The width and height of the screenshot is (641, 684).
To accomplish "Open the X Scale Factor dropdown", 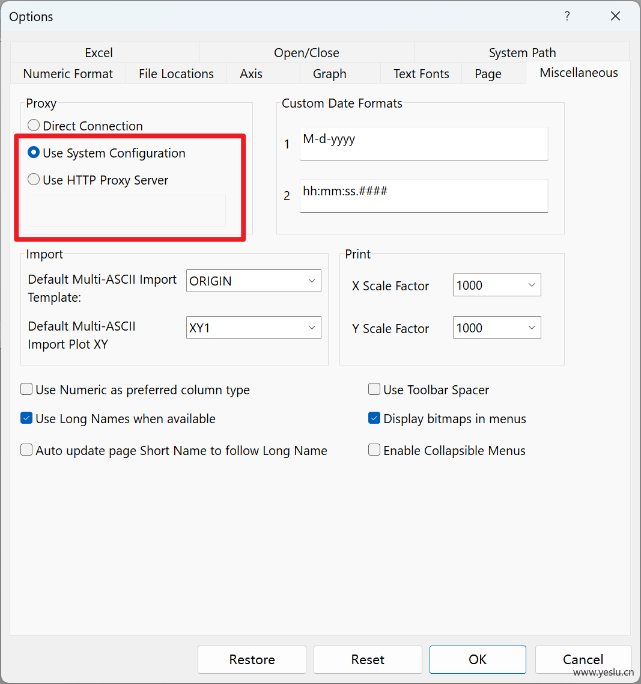I will tap(496, 285).
